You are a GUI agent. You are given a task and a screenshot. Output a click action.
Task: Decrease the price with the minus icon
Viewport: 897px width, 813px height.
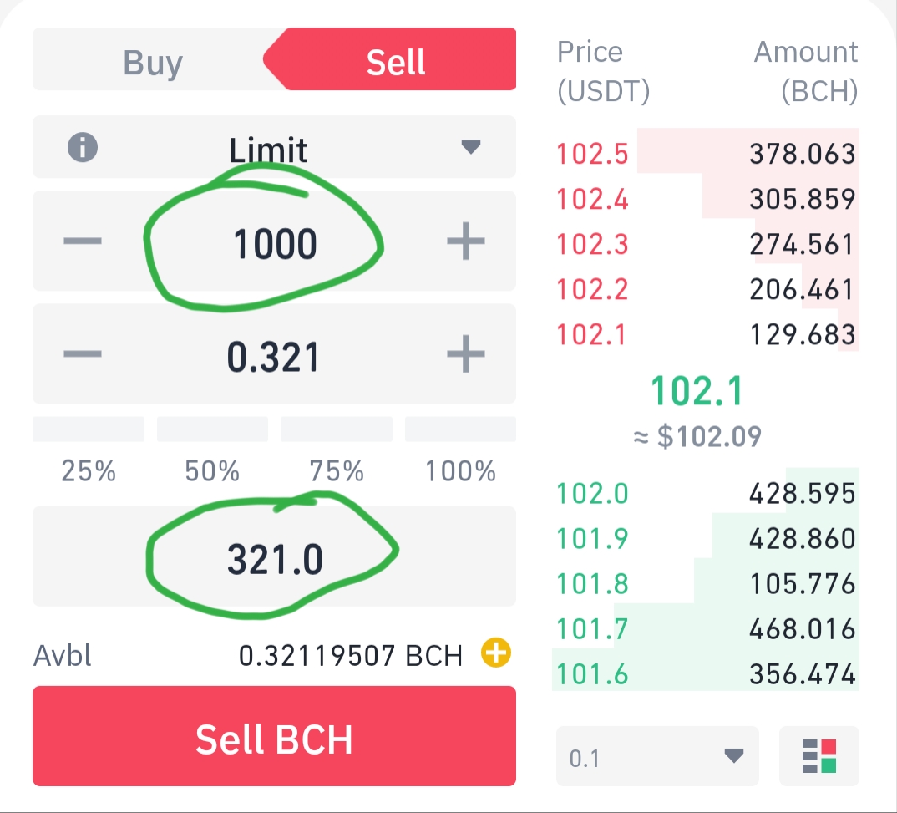pyautogui.click(x=83, y=241)
